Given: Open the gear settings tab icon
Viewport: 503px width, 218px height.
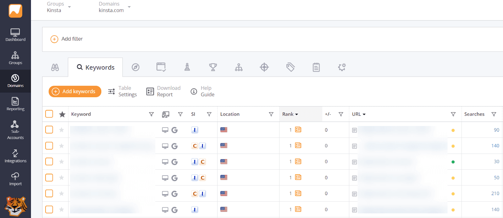Looking at the screenshot, I should click(342, 67).
